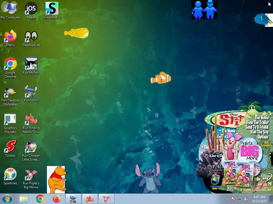This screenshot has width=273, height=204.
Task: Open the Google Chrome desktop shortcut
Action: click(x=10, y=68)
